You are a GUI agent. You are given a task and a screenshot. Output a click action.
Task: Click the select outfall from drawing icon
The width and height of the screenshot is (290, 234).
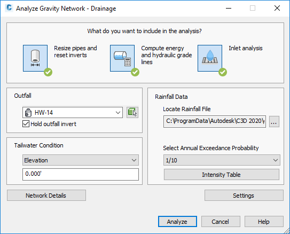[132, 112]
